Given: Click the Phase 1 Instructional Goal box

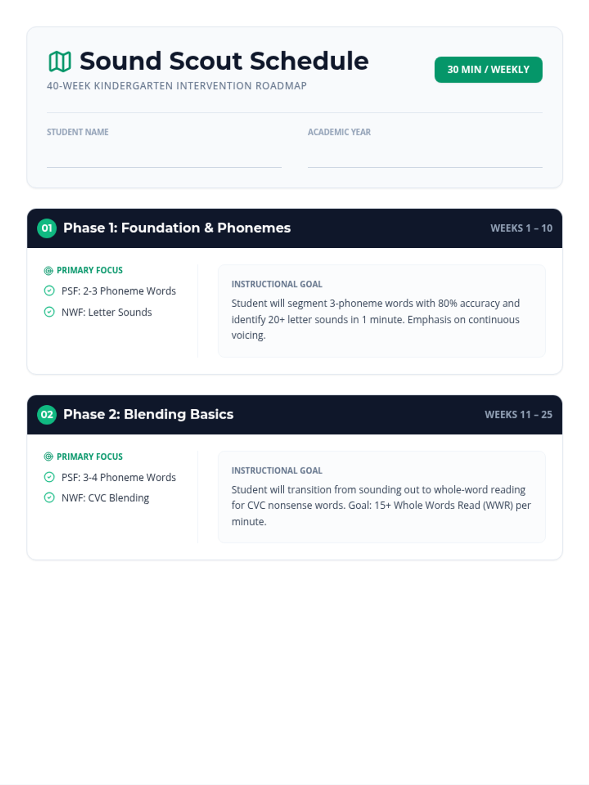Looking at the screenshot, I should (x=381, y=311).
